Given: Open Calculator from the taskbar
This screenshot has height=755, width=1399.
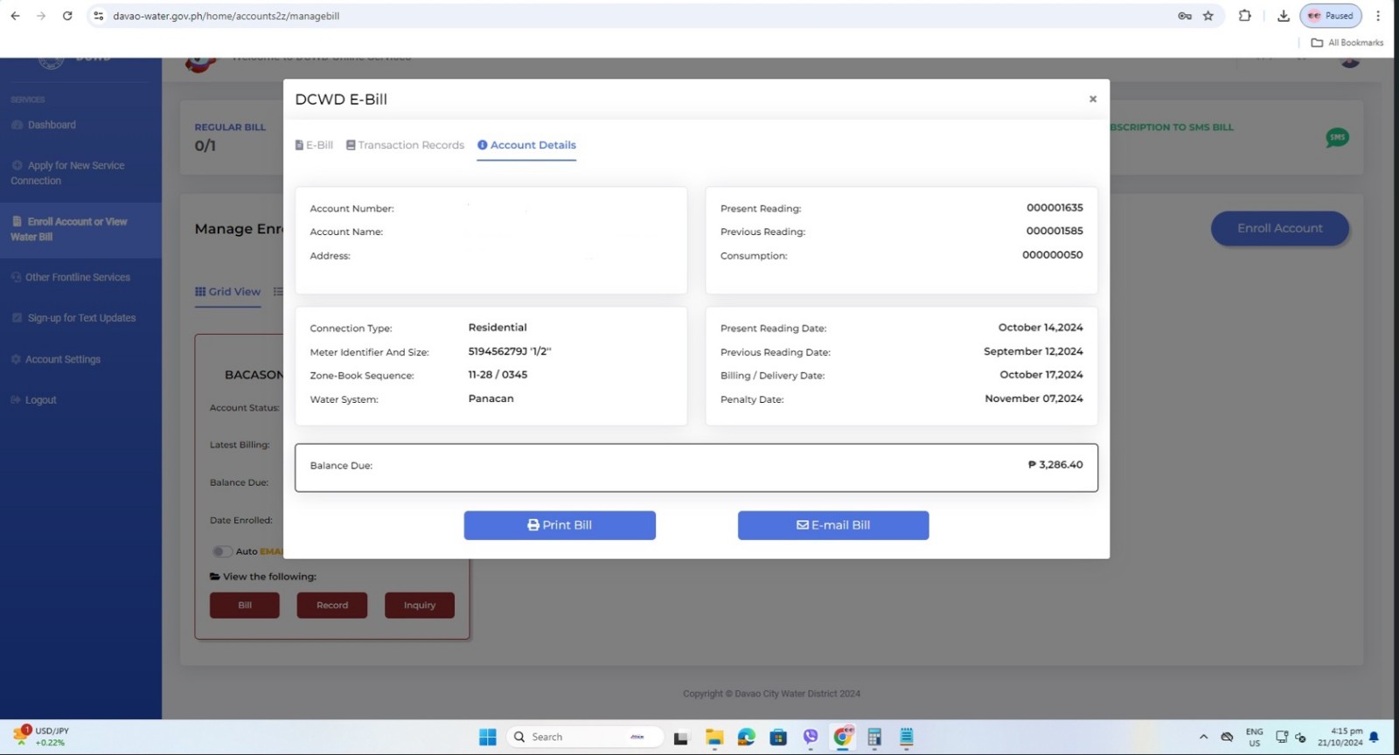Looking at the screenshot, I should tap(874, 738).
